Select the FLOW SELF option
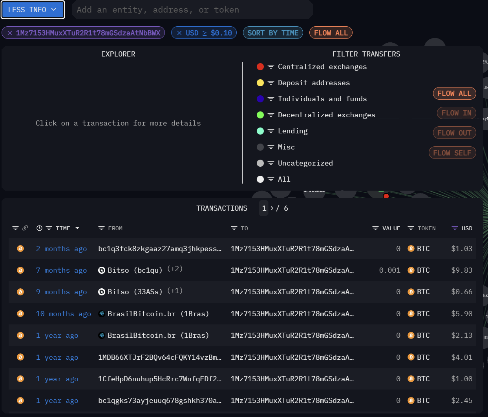Screen dimensions: 488x417 tap(452, 153)
